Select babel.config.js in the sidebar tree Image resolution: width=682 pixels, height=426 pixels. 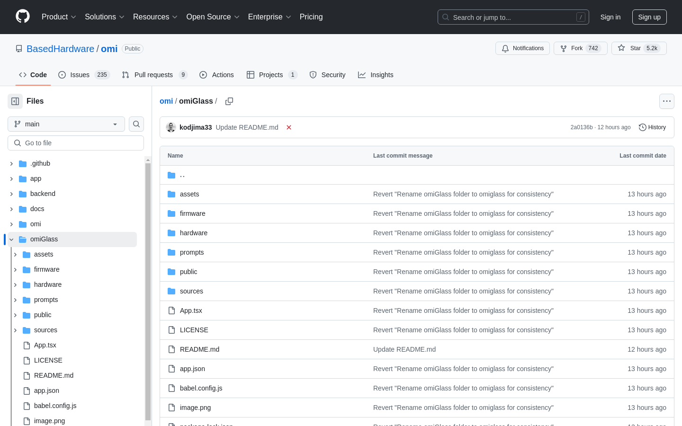point(55,406)
